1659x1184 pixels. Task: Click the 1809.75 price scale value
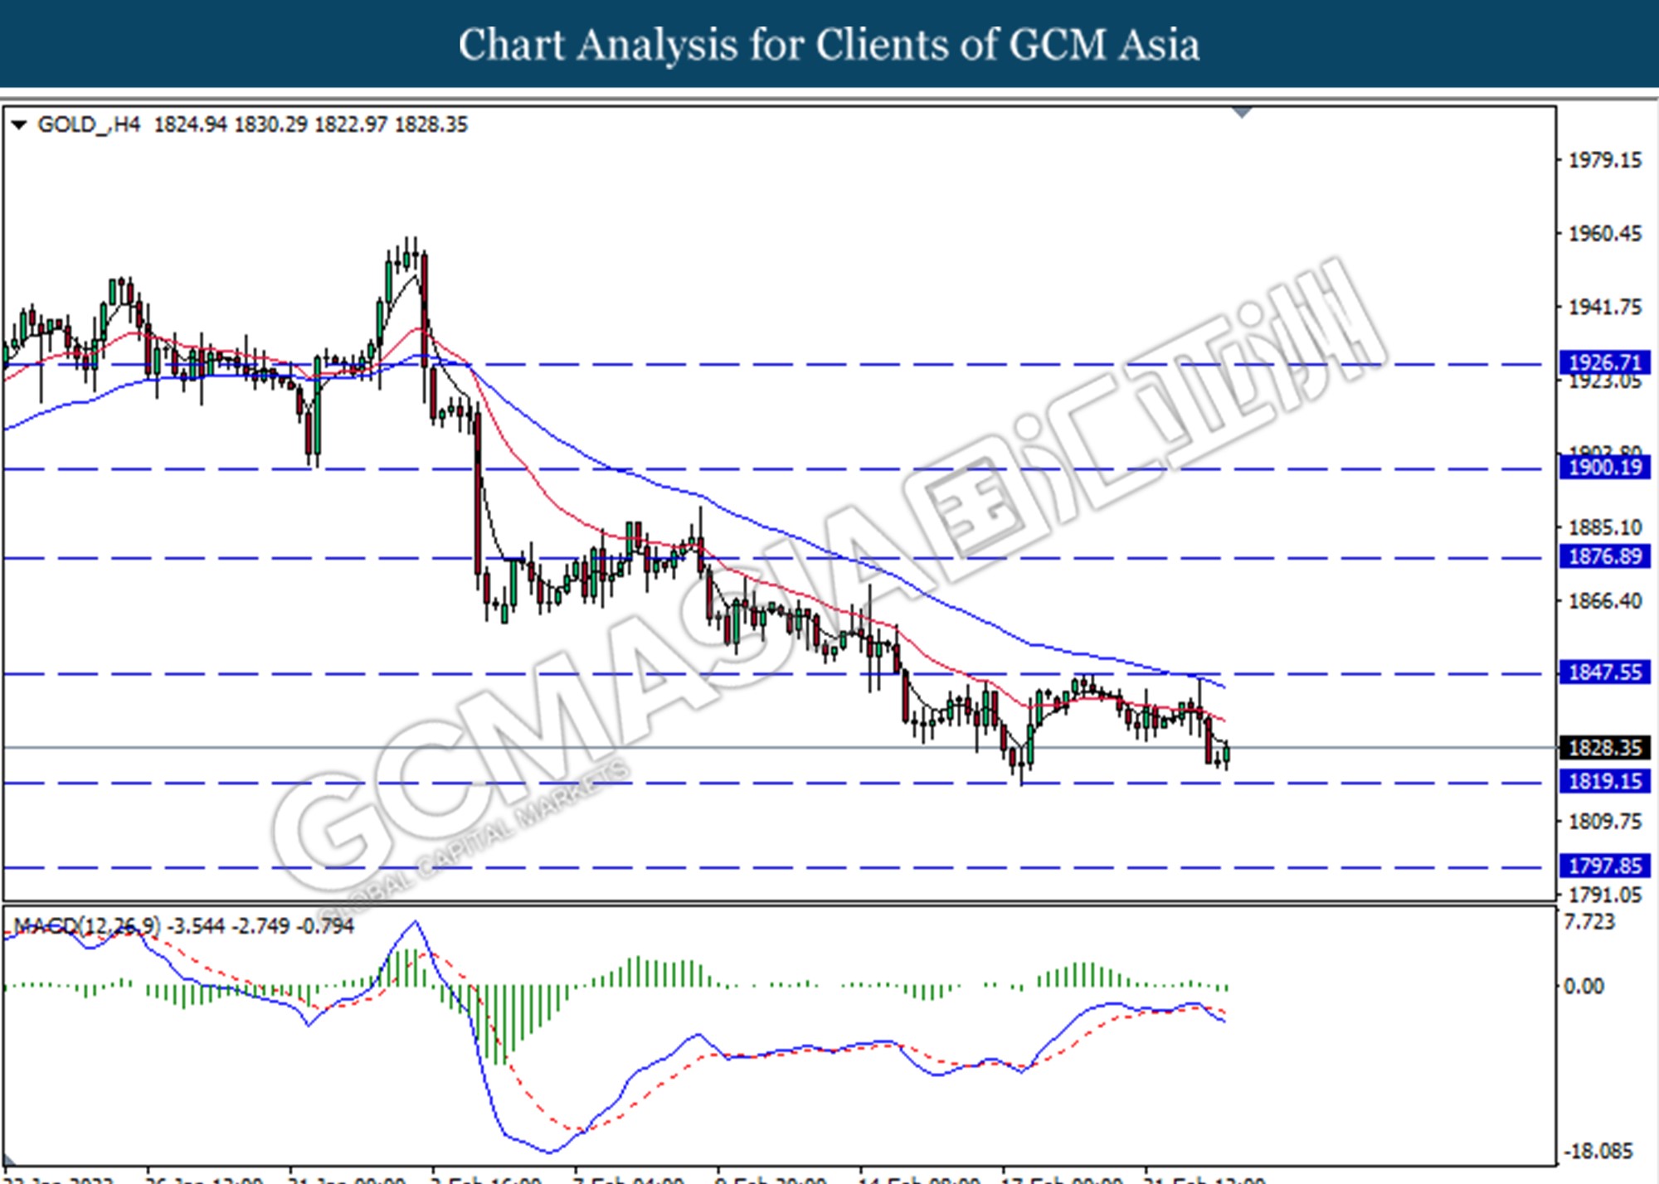pyautogui.click(x=1604, y=822)
